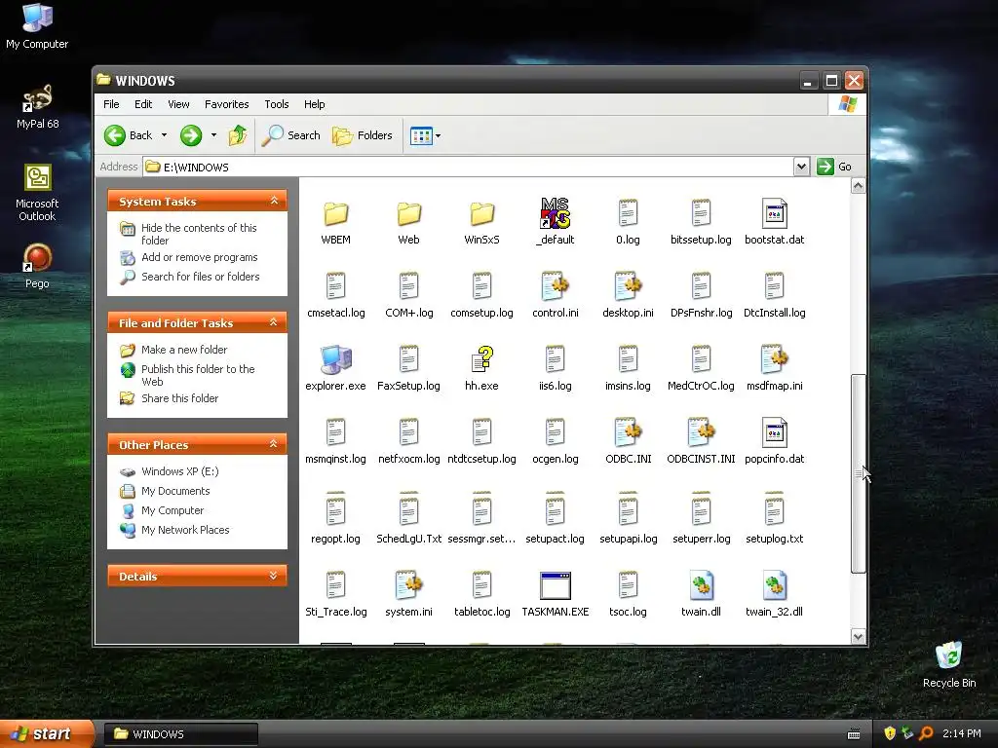This screenshot has width=998, height=748.
Task: Select the ODBC.INI file icon
Action: click(628, 432)
